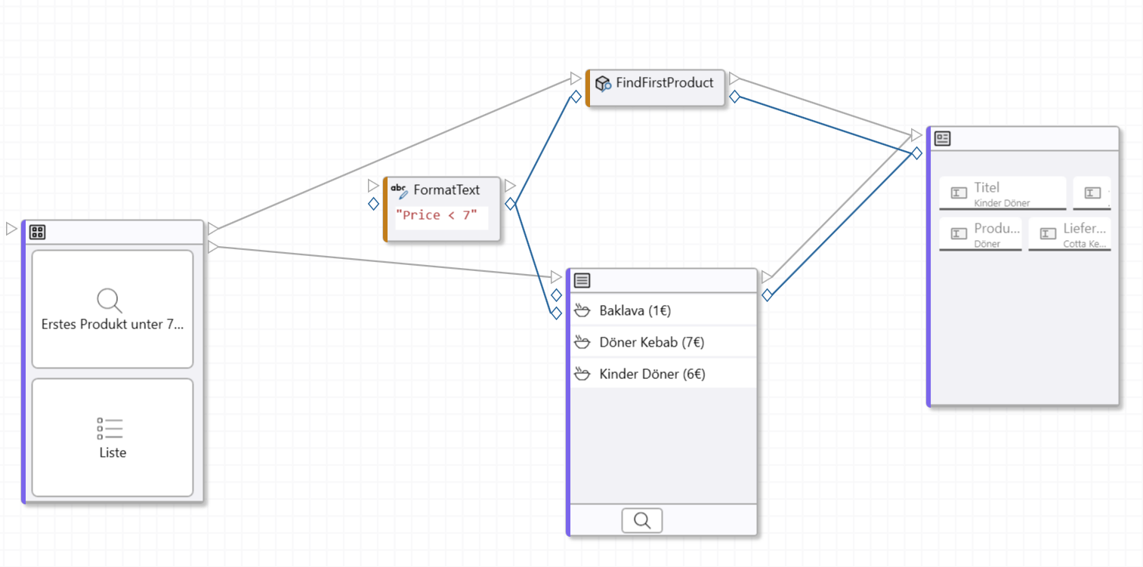Screen dimensions: 1143x567
Task: Click the FindFirstProduct output diamond port
Action: click(x=734, y=97)
